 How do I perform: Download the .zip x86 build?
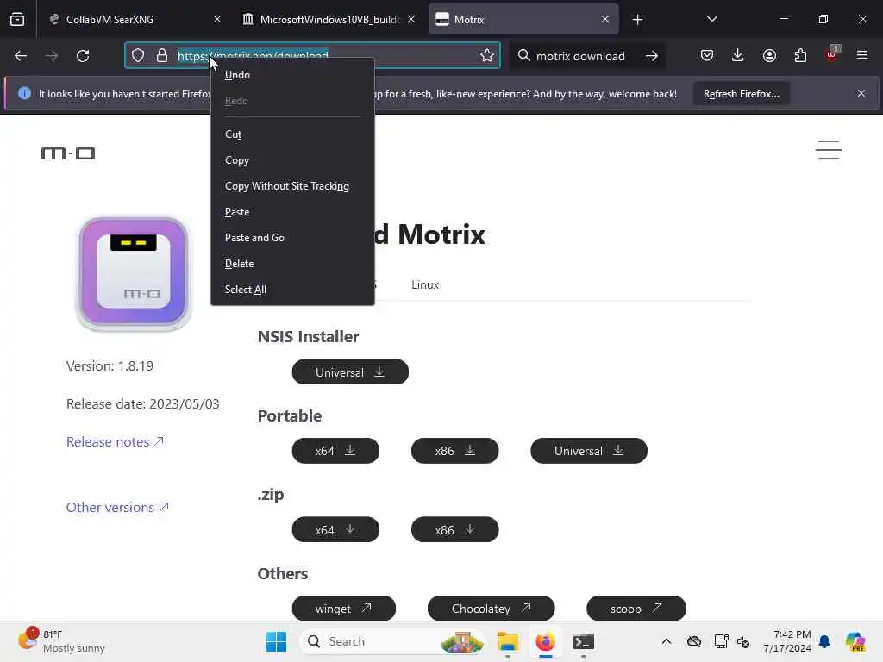point(455,530)
